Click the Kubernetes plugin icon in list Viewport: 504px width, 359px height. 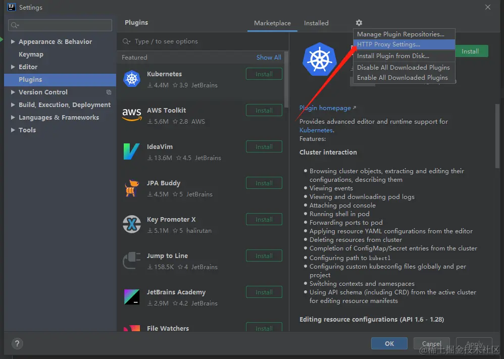132,79
